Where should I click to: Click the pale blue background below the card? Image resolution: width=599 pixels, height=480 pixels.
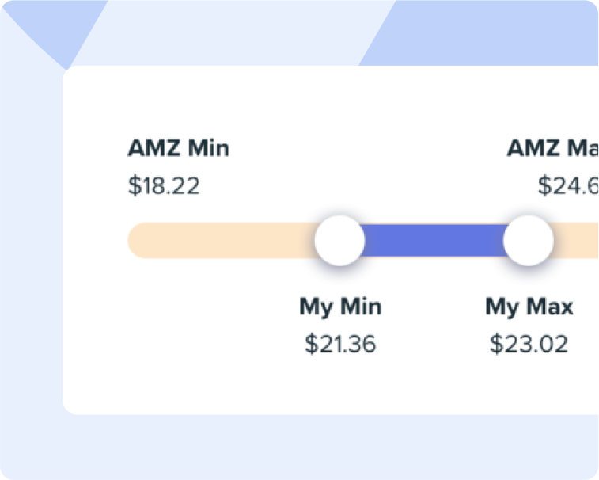[x=317, y=448]
